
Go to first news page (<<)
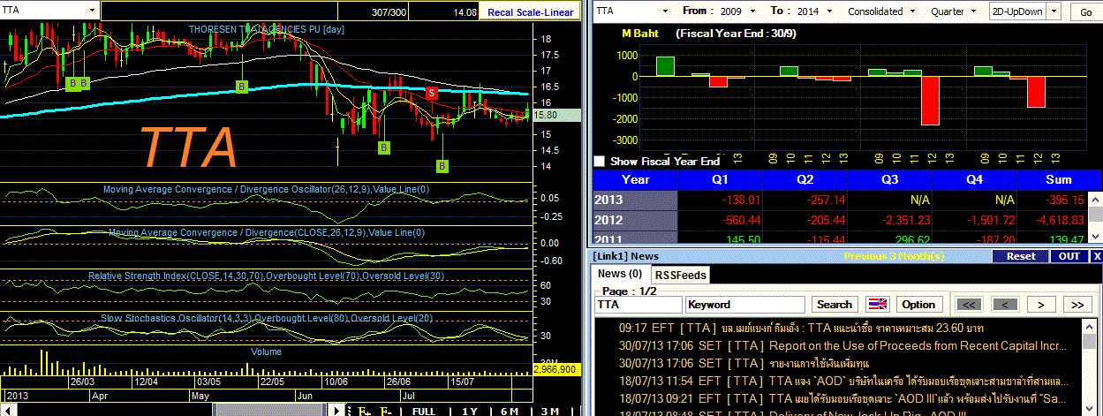pyautogui.click(x=969, y=304)
